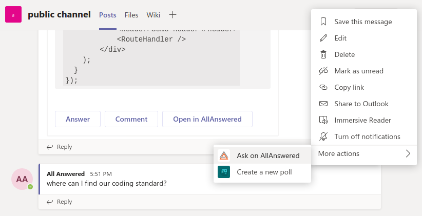
Task: Open Immersive Reader from the menu
Action: (x=364, y=120)
